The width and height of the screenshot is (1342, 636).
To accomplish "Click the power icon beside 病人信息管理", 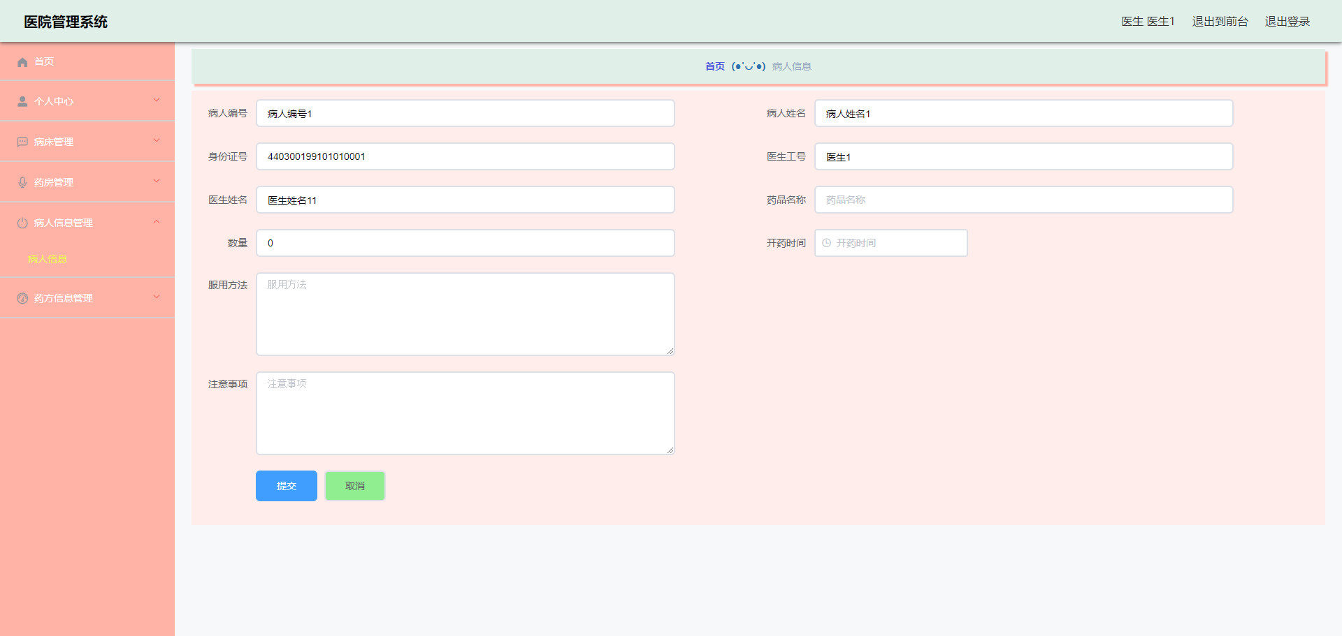I will click(x=22, y=223).
